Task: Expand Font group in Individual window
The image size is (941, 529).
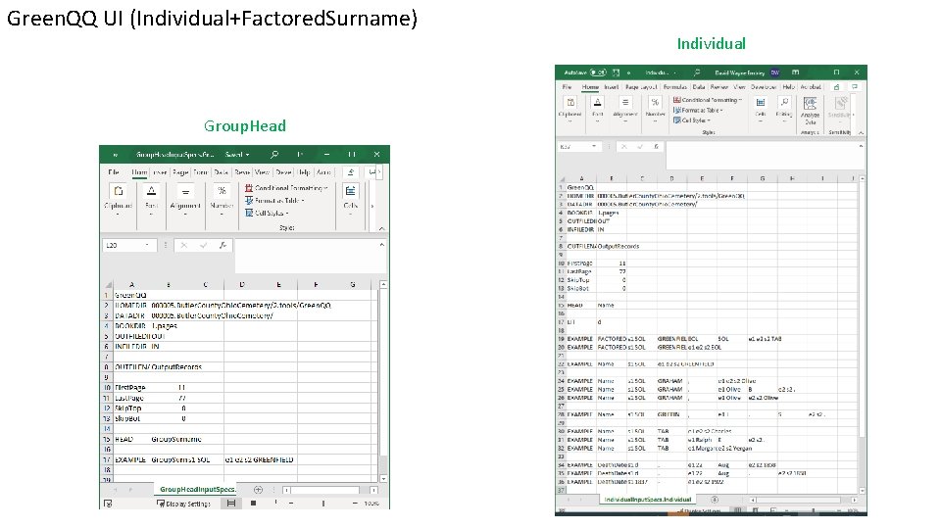Action: pyautogui.click(x=597, y=120)
